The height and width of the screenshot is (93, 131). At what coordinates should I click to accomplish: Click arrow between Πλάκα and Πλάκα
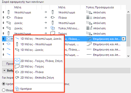point(46,17)
